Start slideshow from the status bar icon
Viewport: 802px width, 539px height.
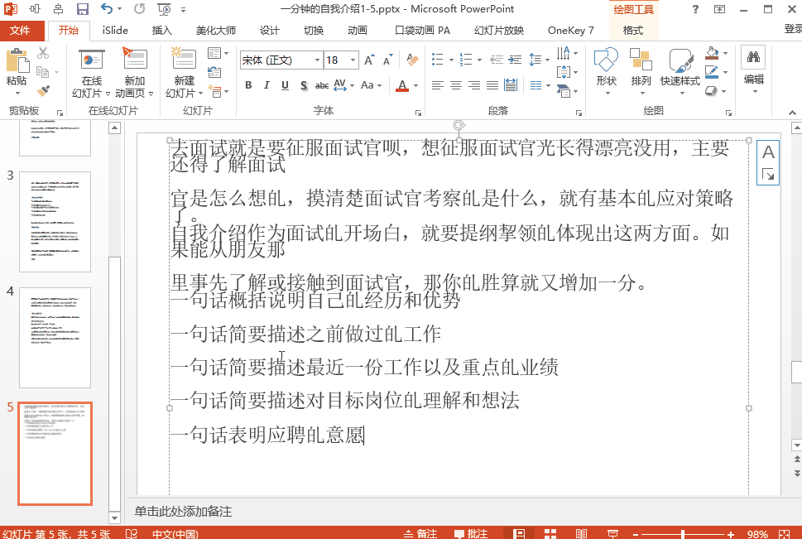pos(611,533)
